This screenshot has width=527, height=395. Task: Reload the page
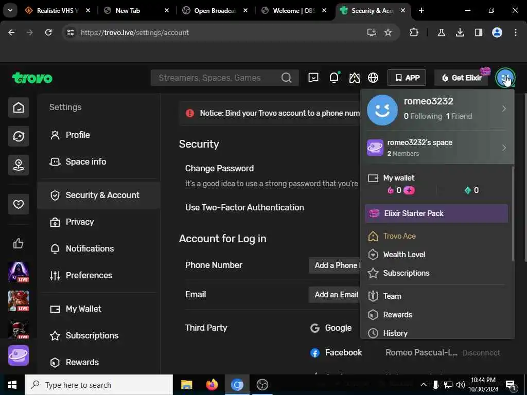coord(48,32)
